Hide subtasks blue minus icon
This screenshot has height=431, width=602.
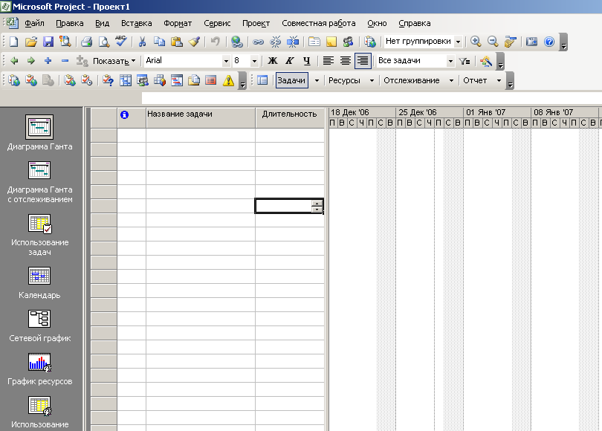pos(65,61)
